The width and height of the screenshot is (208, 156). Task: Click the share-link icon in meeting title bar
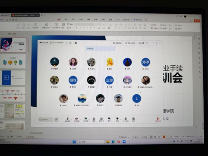tap(70, 43)
